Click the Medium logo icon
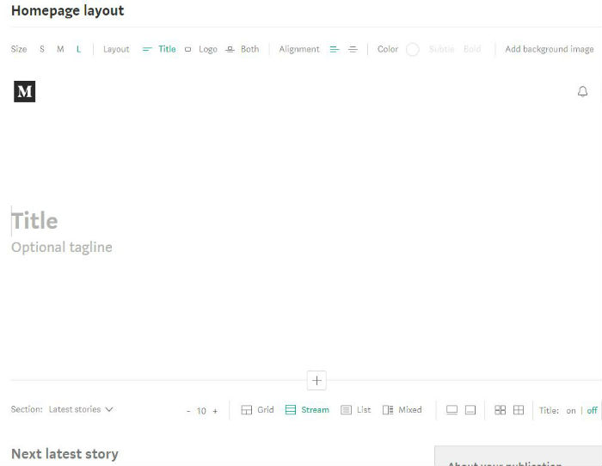602x466 pixels. pyautogui.click(x=25, y=91)
